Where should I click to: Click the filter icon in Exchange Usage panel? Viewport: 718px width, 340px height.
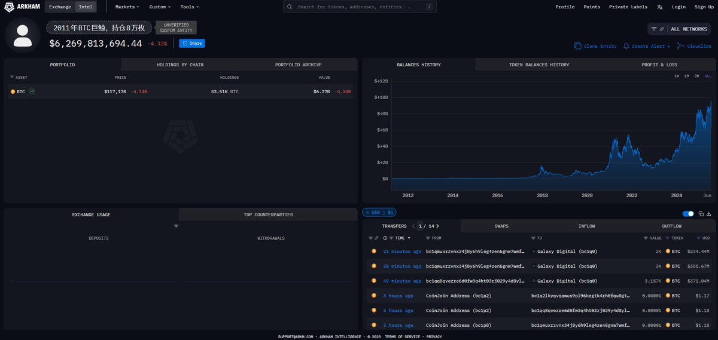[176, 226]
